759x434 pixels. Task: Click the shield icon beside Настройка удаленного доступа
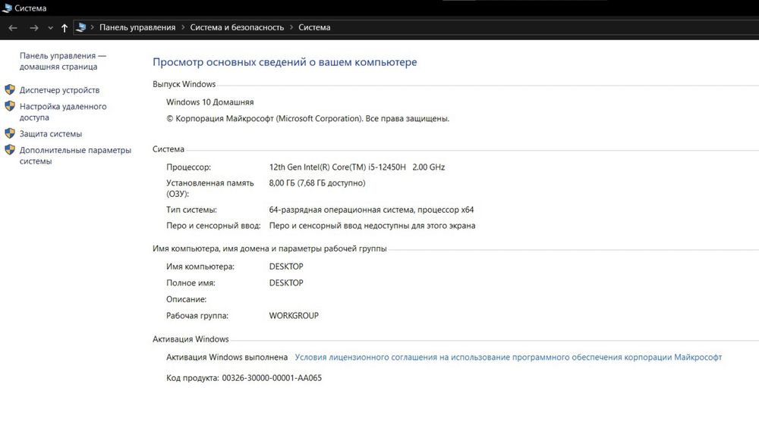coord(10,107)
